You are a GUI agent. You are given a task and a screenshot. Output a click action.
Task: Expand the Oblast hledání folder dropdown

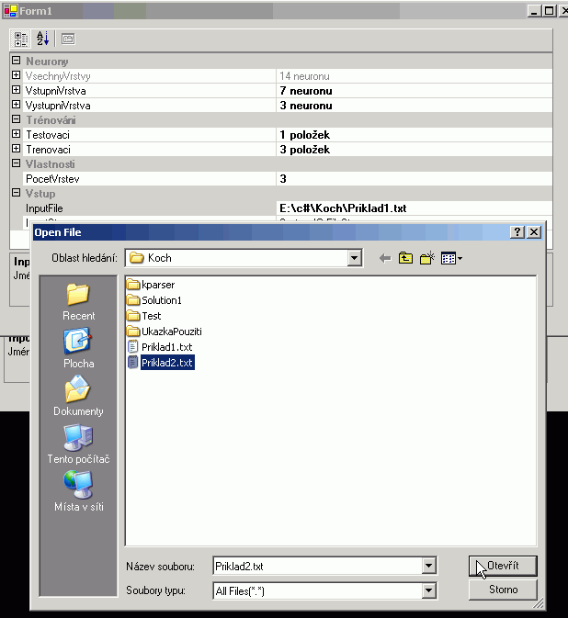click(x=355, y=259)
